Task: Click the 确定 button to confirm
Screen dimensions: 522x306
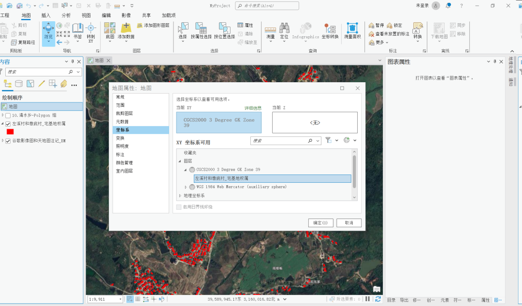Action: pyautogui.click(x=320, y=223)
